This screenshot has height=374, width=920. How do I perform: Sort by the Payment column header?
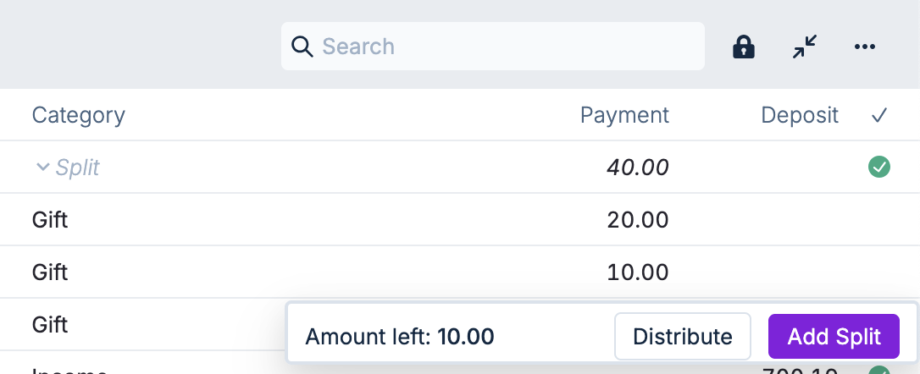point(624,115)
